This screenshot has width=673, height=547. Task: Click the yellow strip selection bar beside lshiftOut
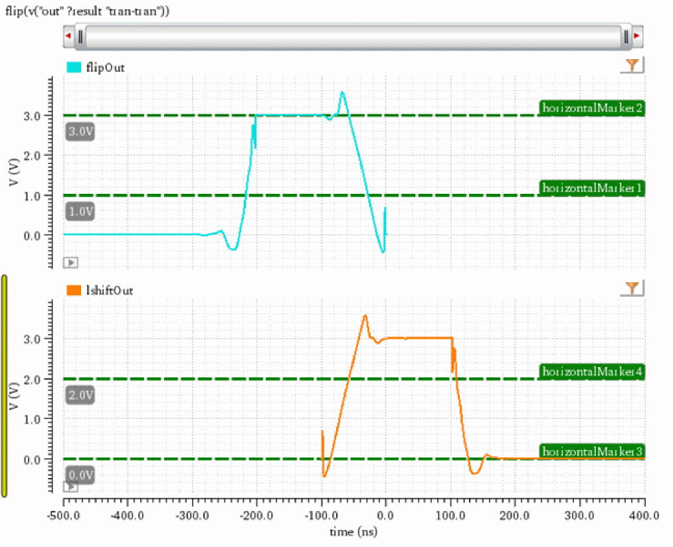[4, 386]
